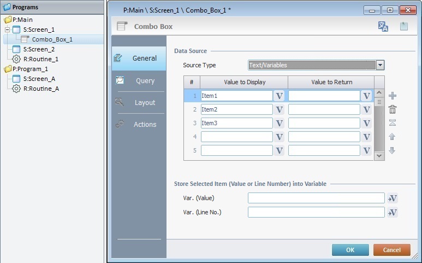This screenshot has height=263, width=422.
Task: Click the delete row trash icon
Action: (392, 110)
